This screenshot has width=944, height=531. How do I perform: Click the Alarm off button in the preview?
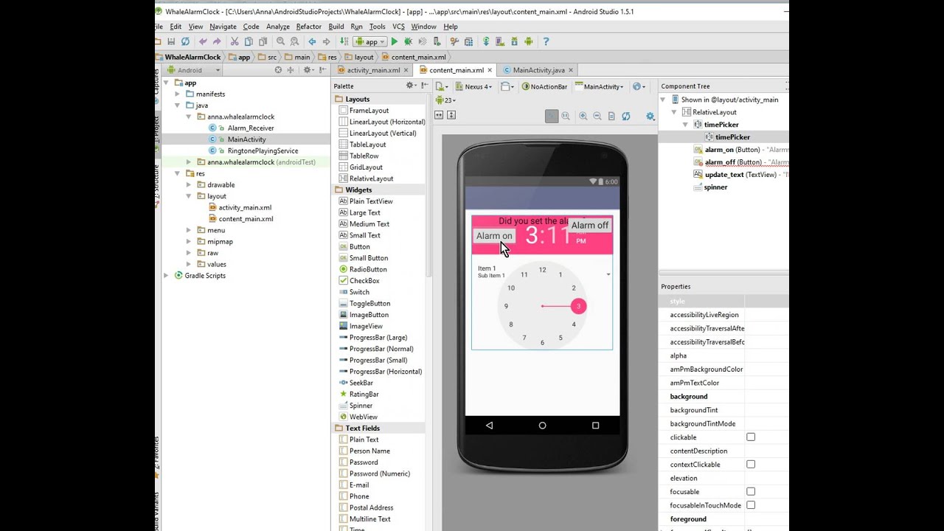tap(590, 226)
